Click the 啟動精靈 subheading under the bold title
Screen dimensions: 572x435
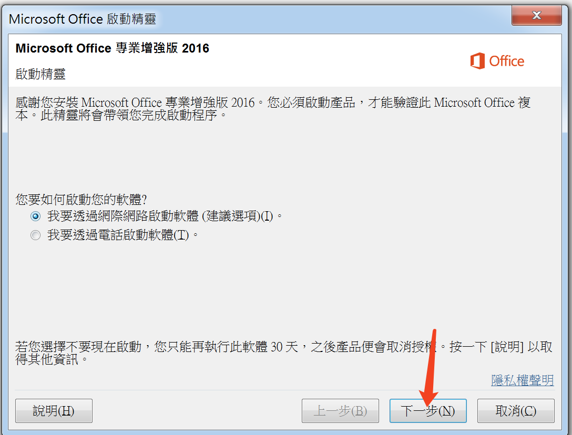tap(40, 74)
